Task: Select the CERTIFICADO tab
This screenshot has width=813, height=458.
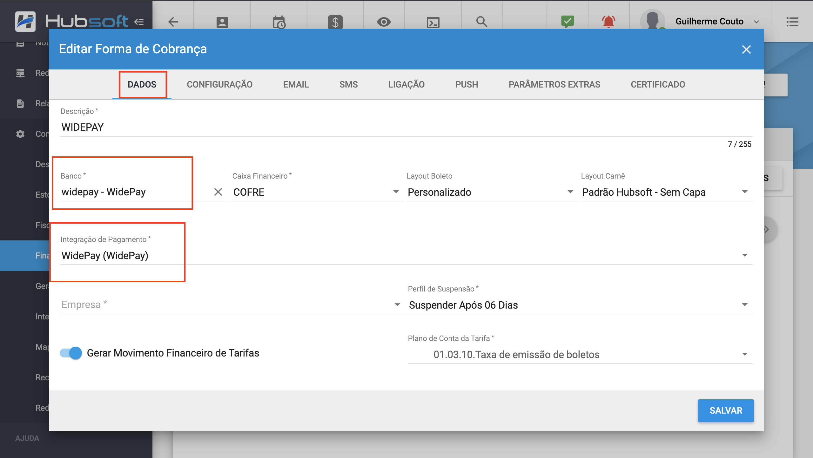Action: 657,84
